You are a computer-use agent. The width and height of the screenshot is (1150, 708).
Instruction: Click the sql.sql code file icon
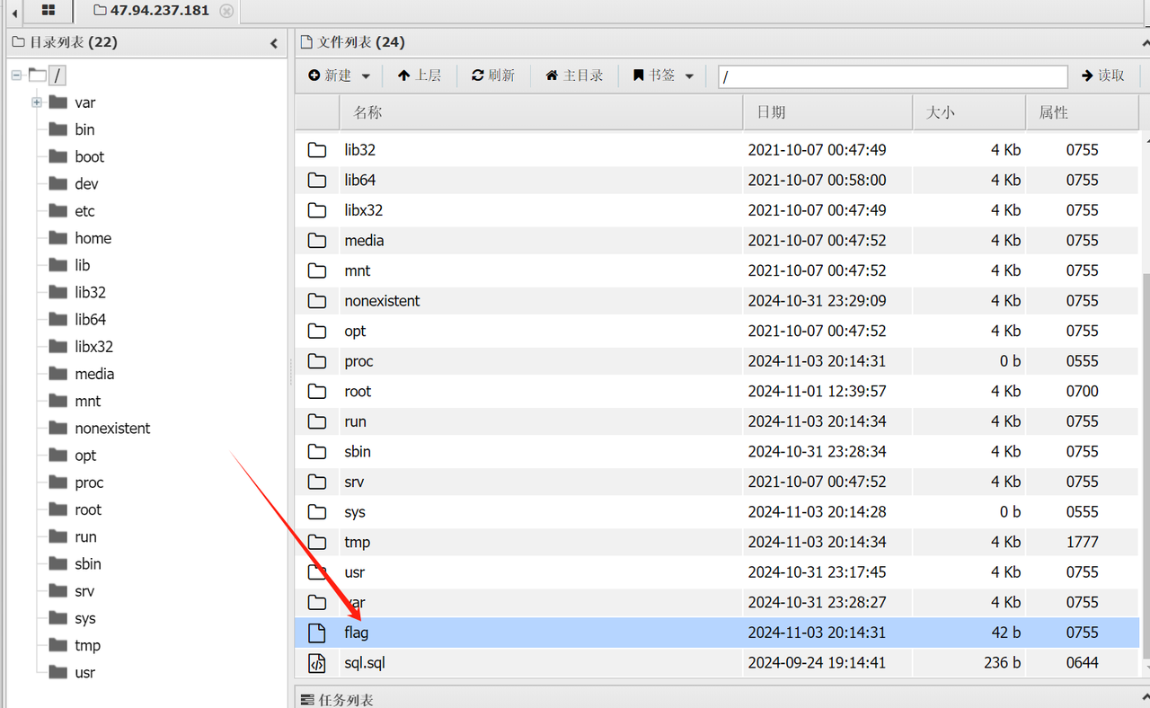[316, 663]
